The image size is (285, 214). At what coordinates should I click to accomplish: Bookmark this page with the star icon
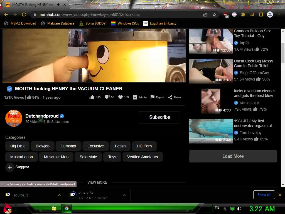click(x=214, y=14)
